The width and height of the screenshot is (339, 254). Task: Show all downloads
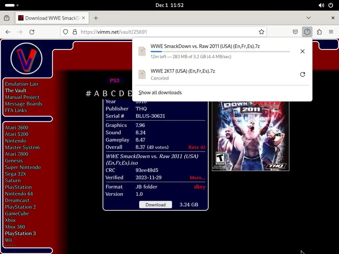coord(160,93)
